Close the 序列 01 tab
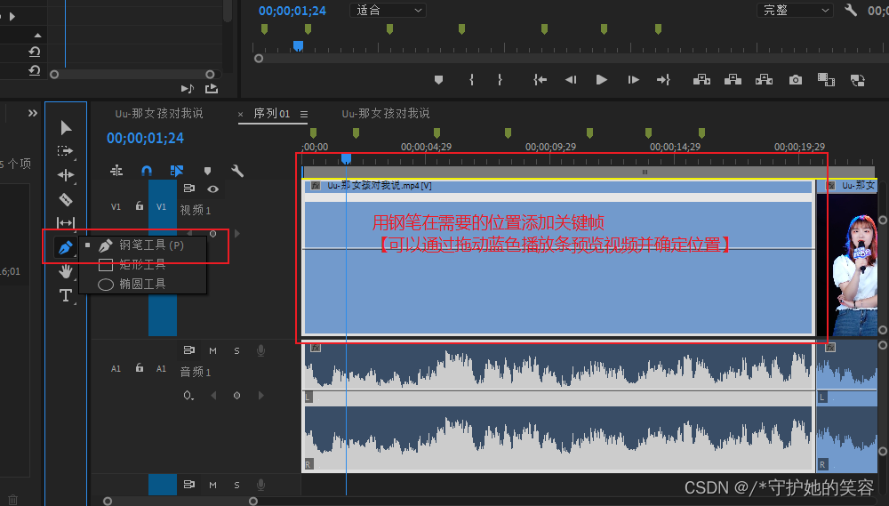This screenshot has height=506, width=889. point(240,115)
